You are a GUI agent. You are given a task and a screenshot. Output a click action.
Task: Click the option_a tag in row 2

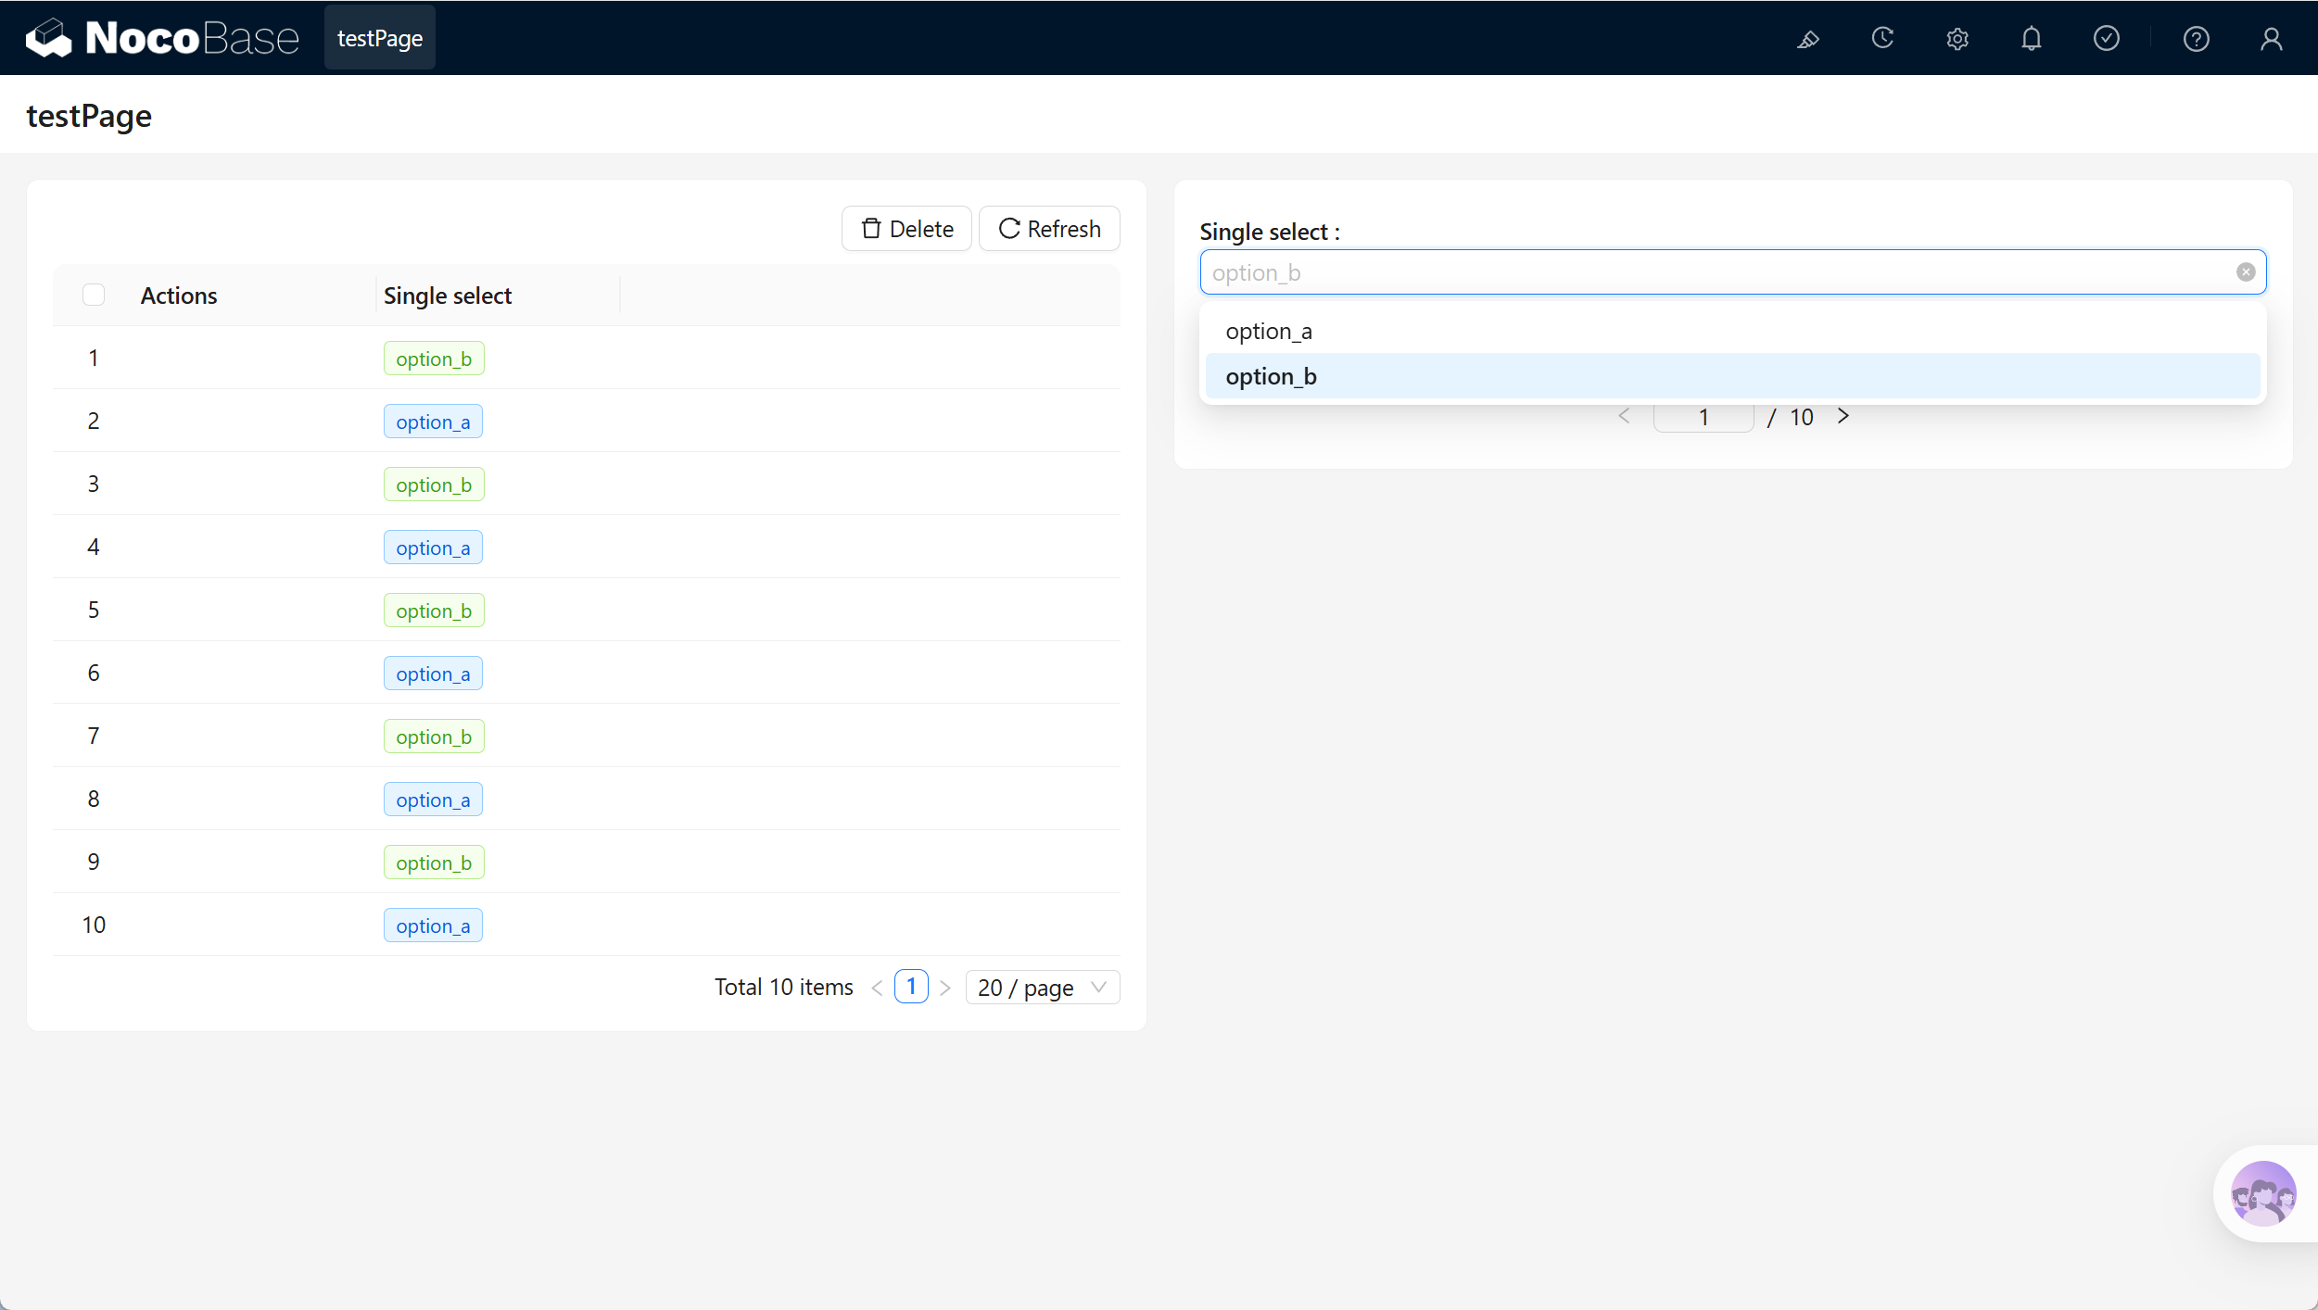click(x=433, y=422)
